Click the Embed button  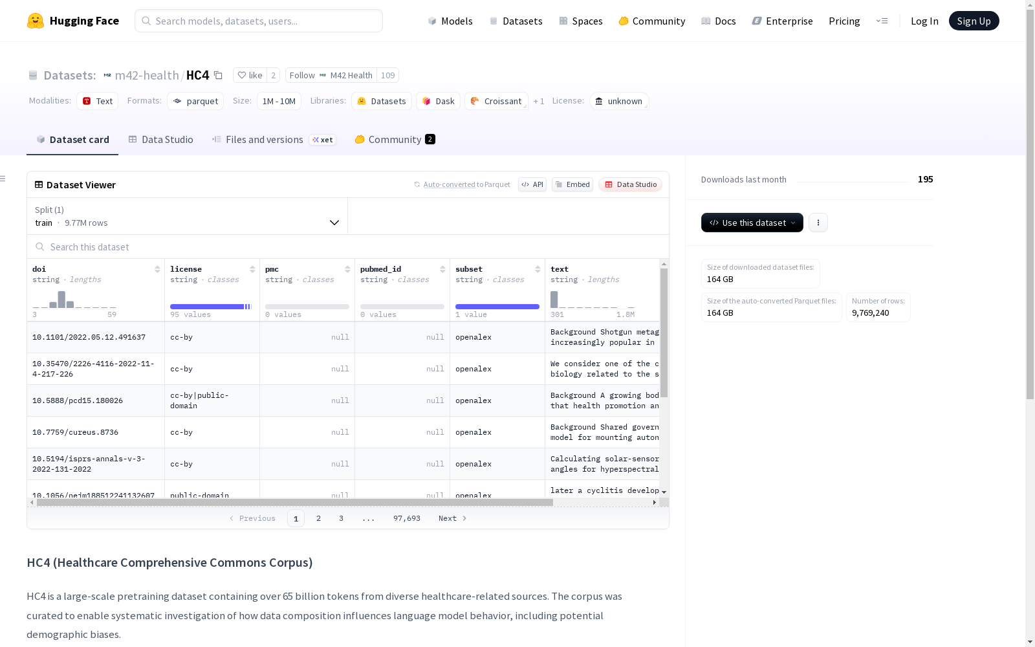(572, 184)
